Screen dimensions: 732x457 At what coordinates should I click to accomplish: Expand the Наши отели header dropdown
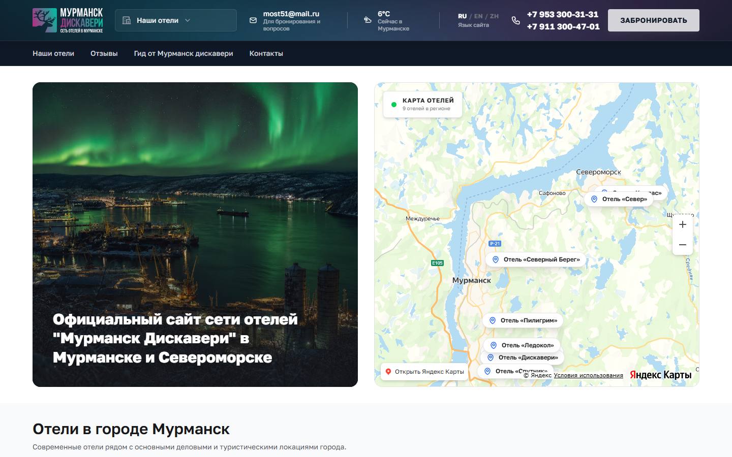click(176, 20)
